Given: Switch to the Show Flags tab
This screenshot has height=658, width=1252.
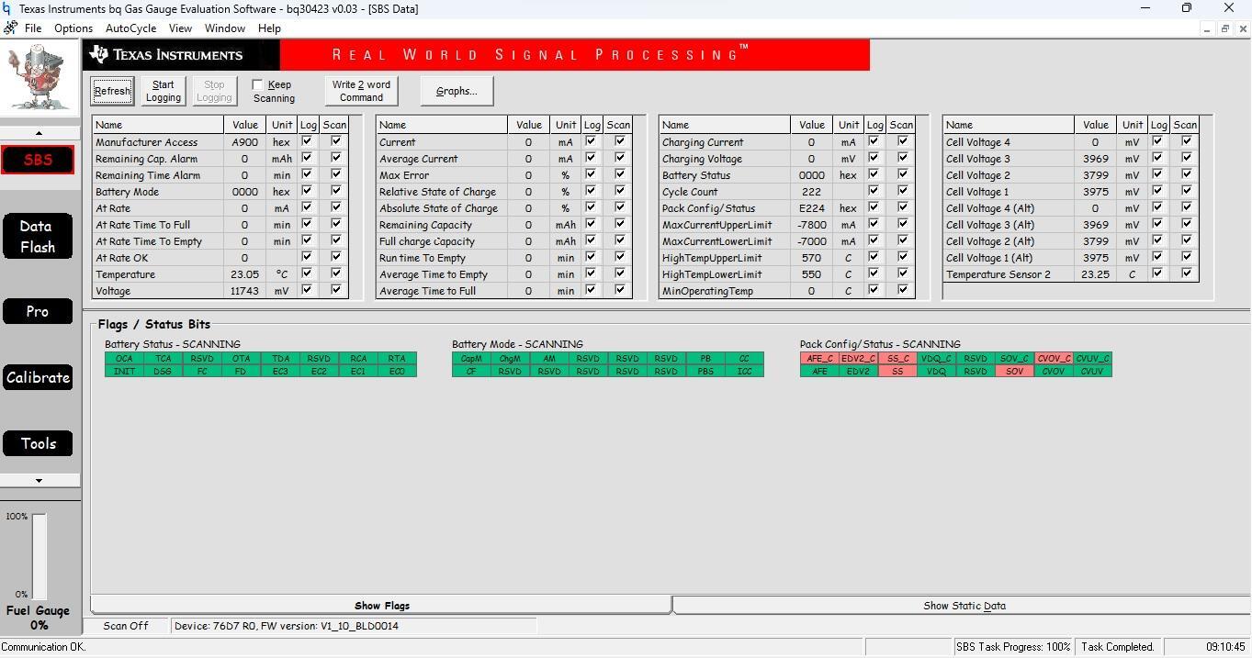Looking at the screenshot, I should tap(382, 606).
